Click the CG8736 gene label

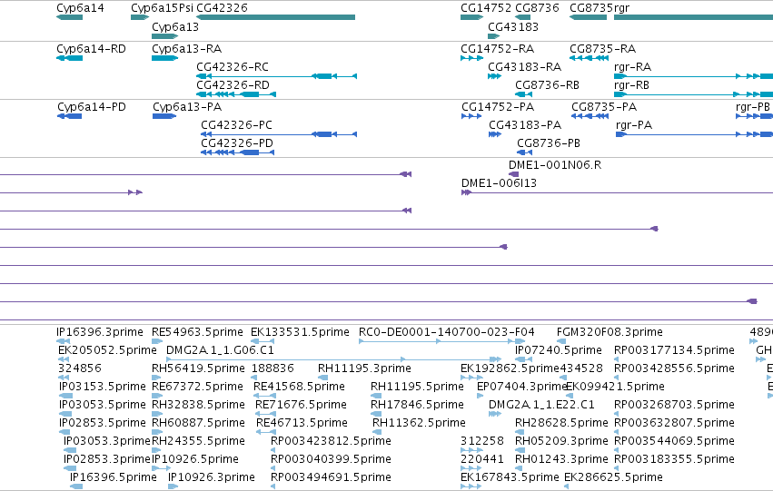click(537, 8)
